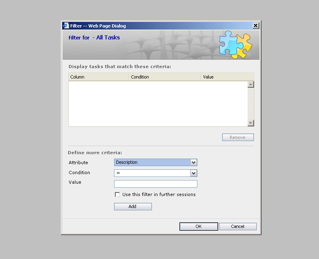This screenshot has height=259, width=319.
Task: Click the Internet Explorer page icon in title bar
Action: click(x=66, y=26)
